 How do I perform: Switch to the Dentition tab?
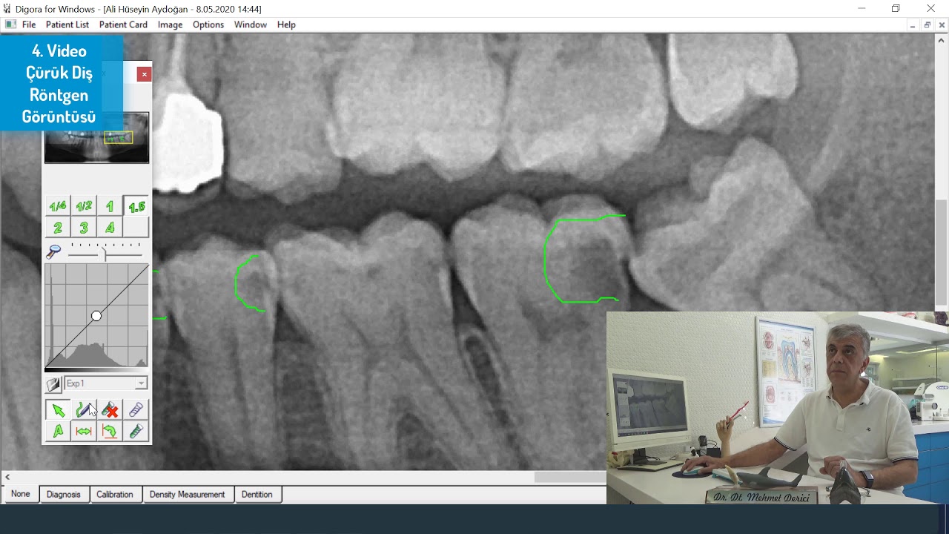click(257, 495)
